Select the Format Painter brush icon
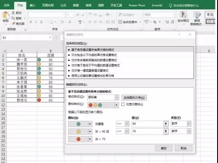The height and width of the screenshot is (163, 218). (x=13, y=23)
